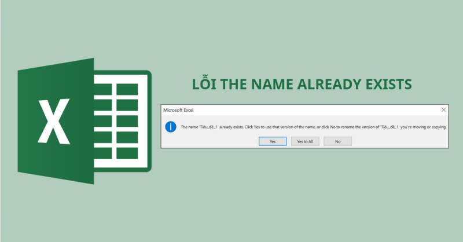Click the empty dialog title bar area

[318, 109]
